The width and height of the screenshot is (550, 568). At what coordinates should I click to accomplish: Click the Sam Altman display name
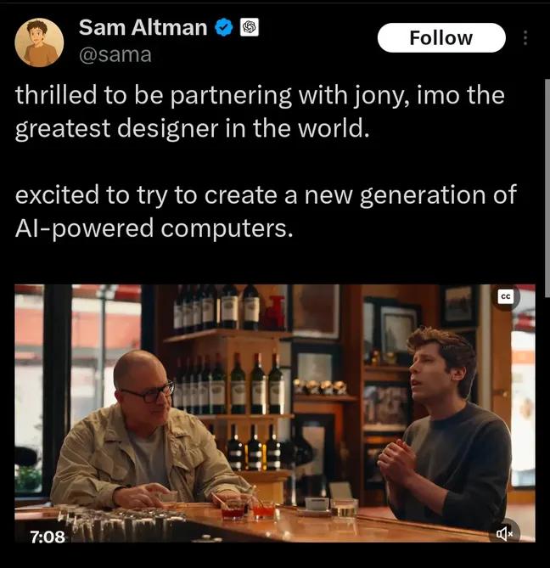143,27
